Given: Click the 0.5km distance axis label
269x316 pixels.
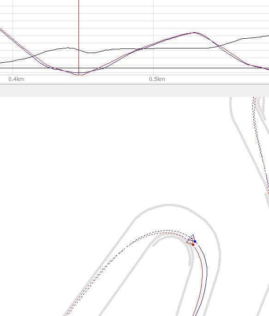Looking at the screenshot, I should [x=157, y=79].
